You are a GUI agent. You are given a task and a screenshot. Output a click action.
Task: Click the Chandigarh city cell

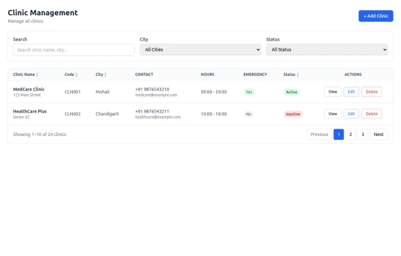107,114
